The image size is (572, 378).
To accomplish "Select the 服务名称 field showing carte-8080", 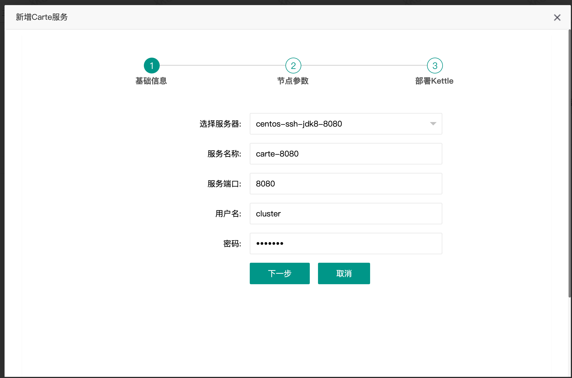I will coord(345,154).
